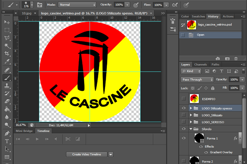
Task: Switch to the Paths tab
Action: (215, 64)
